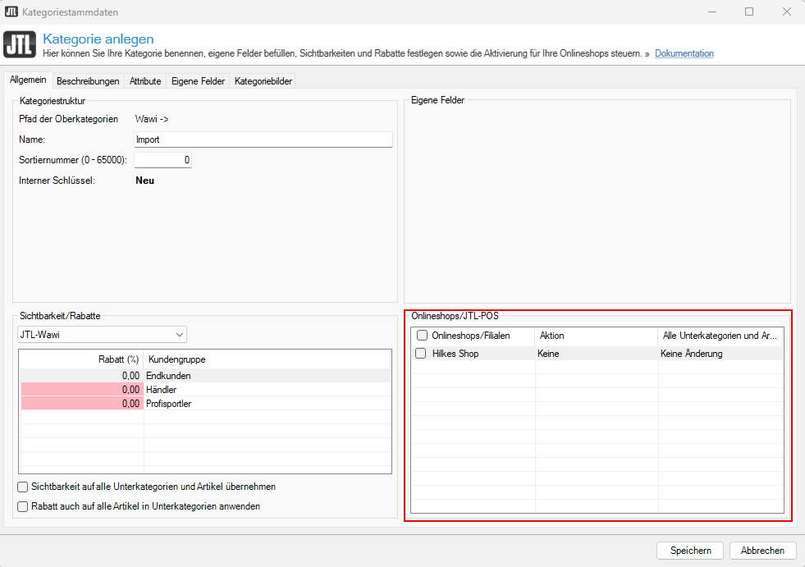This screenshot has width=805, height=567.
Task: Expand the JTL-Wawi dropdown
Action: [x=103, y=334]
